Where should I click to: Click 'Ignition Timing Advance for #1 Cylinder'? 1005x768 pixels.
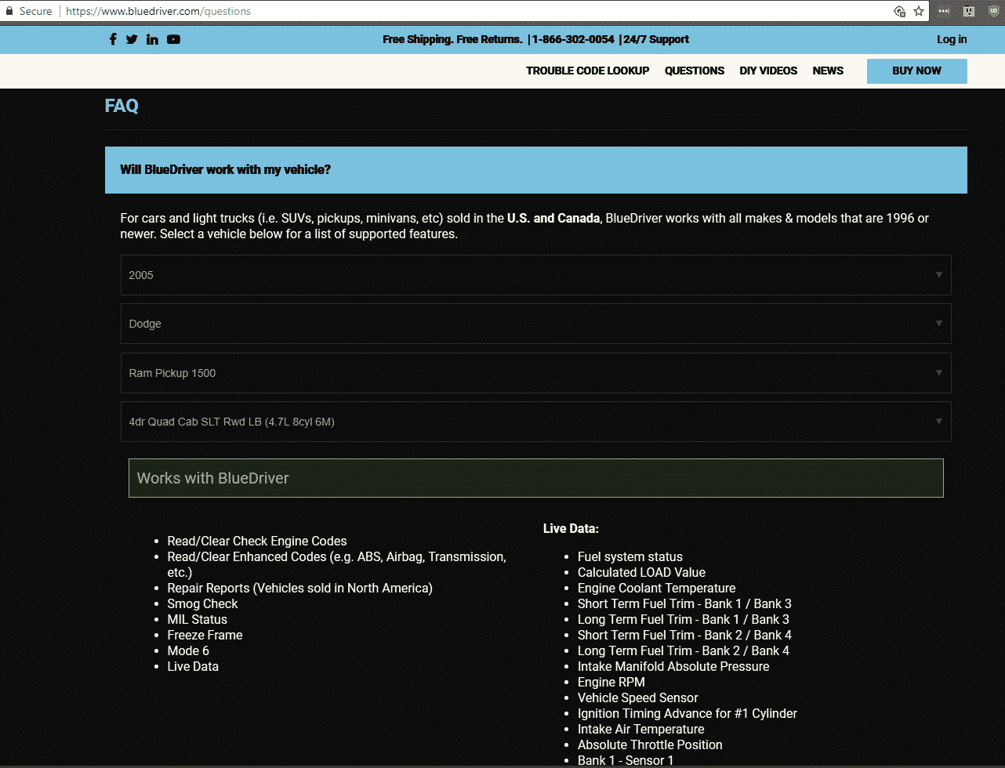[688, 713]
